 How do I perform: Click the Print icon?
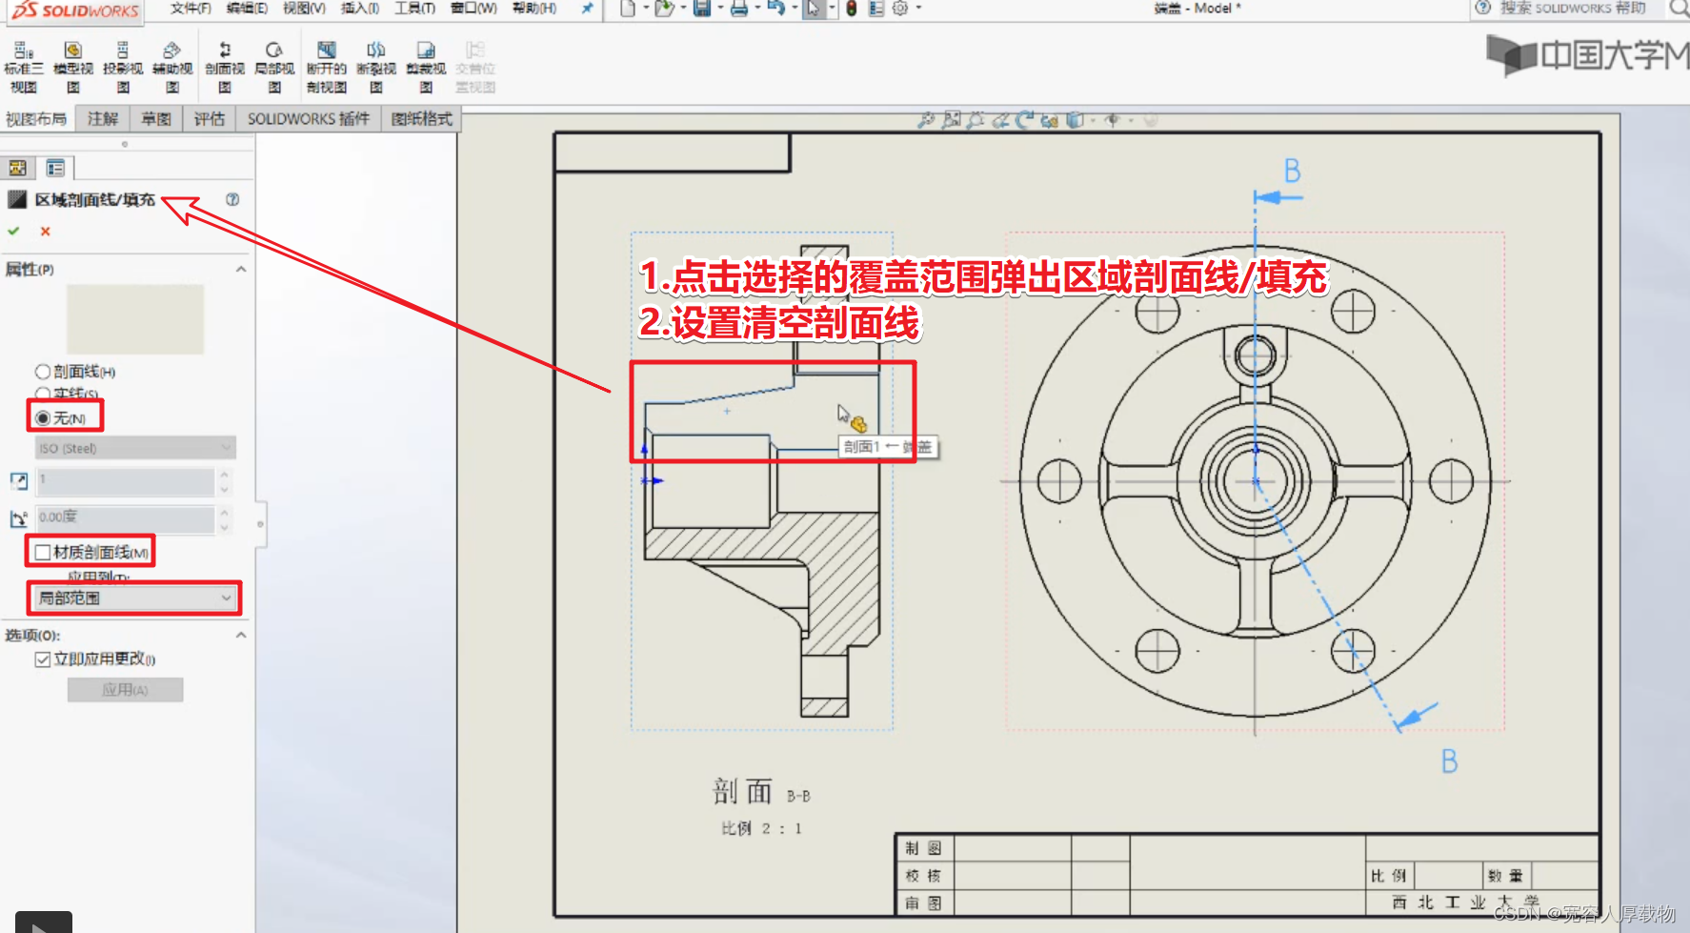tap(739, 9)
